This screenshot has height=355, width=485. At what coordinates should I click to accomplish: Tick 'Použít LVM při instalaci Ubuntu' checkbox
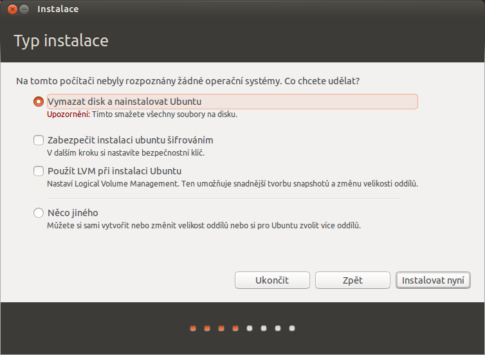pyautogui.click(x=39, y=171)
